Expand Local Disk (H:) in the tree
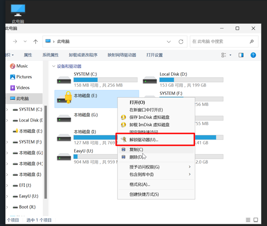Screen dimensions: 267x226 [x=7, y=164]
